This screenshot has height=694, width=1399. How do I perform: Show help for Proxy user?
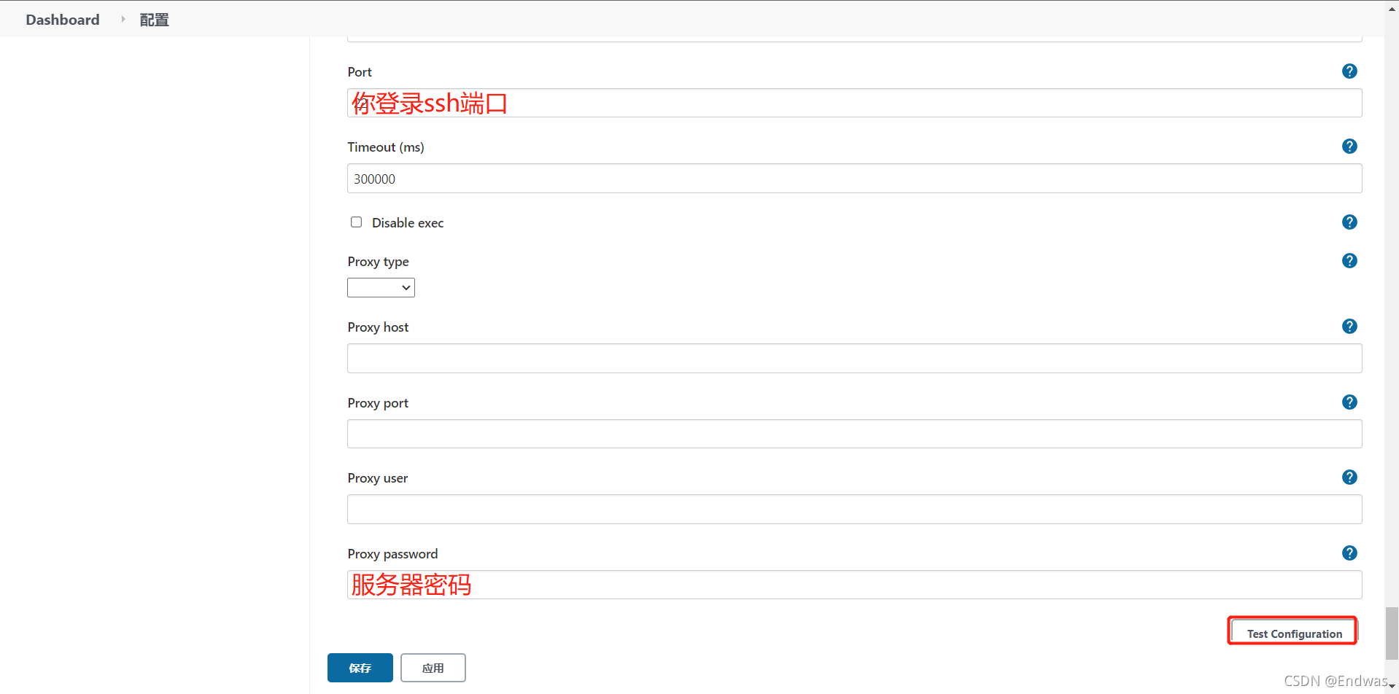point(1349,477)
